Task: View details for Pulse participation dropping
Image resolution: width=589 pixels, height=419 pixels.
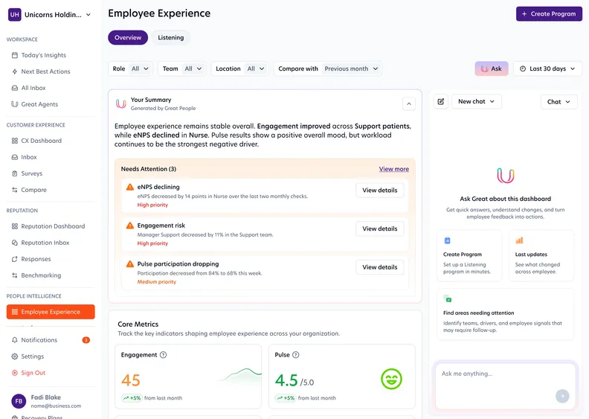Action: pyautogui.click(x=380, y=267)
